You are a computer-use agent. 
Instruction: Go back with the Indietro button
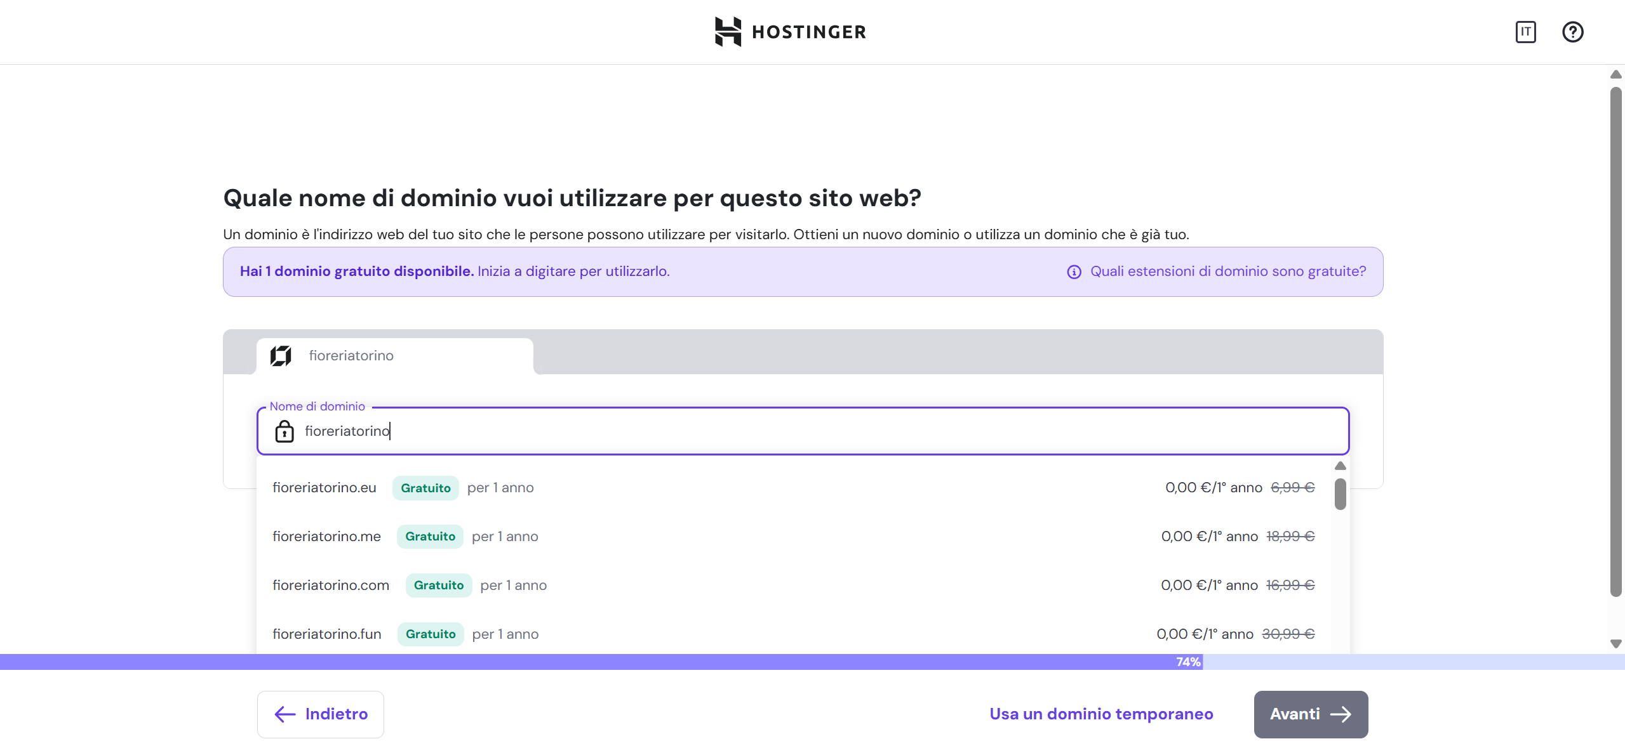pyautogui.click(x=321, y=714)
